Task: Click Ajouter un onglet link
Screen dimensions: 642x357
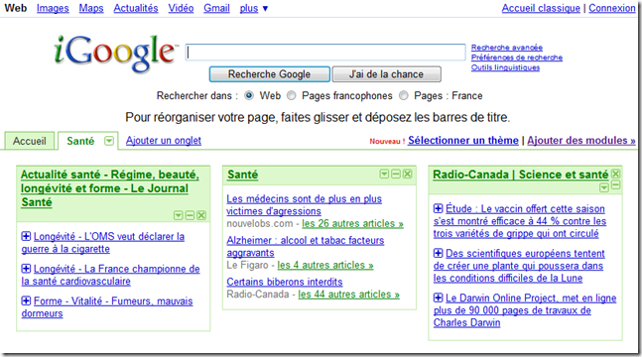Action: (164, 141)
